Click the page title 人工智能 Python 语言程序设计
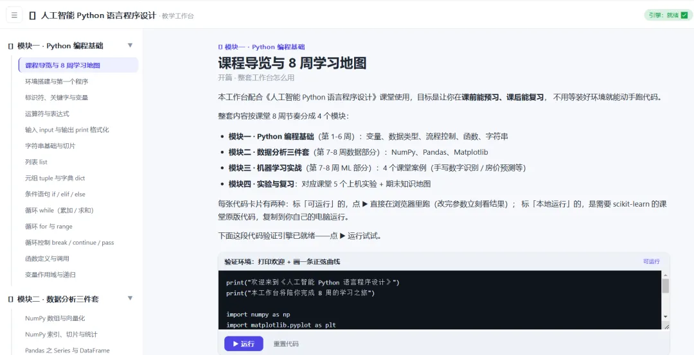694x355 pixels. pyautogui.click(x=98, y=15)
